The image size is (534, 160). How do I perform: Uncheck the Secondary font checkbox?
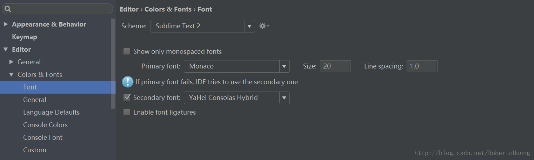127,98
